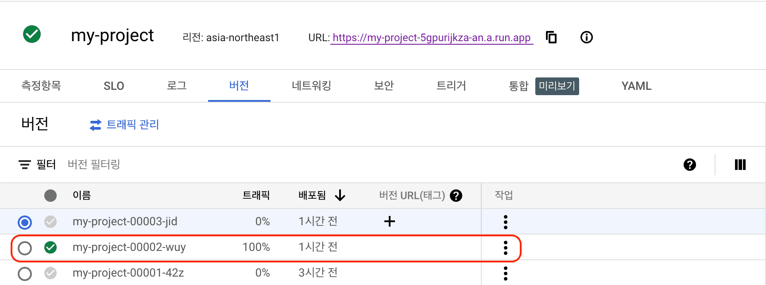Open actions menu for my-project-00002-wuy
This screenshot has width=766, height=285.
click(505, 248)
